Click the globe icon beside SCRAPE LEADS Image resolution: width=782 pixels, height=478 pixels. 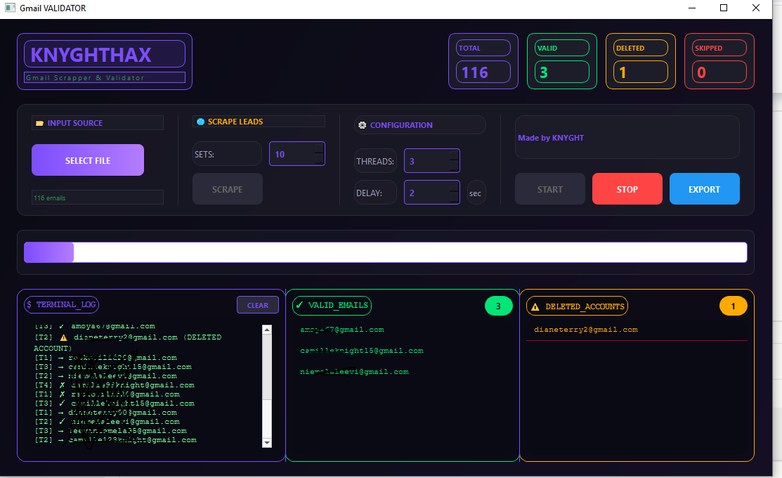200,122
